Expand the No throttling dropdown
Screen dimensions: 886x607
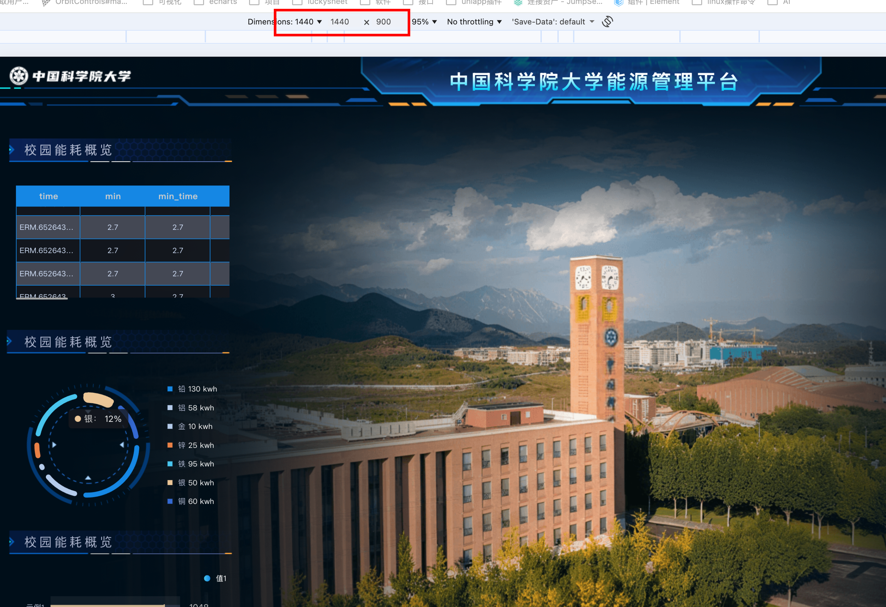(x=474, y=22)
